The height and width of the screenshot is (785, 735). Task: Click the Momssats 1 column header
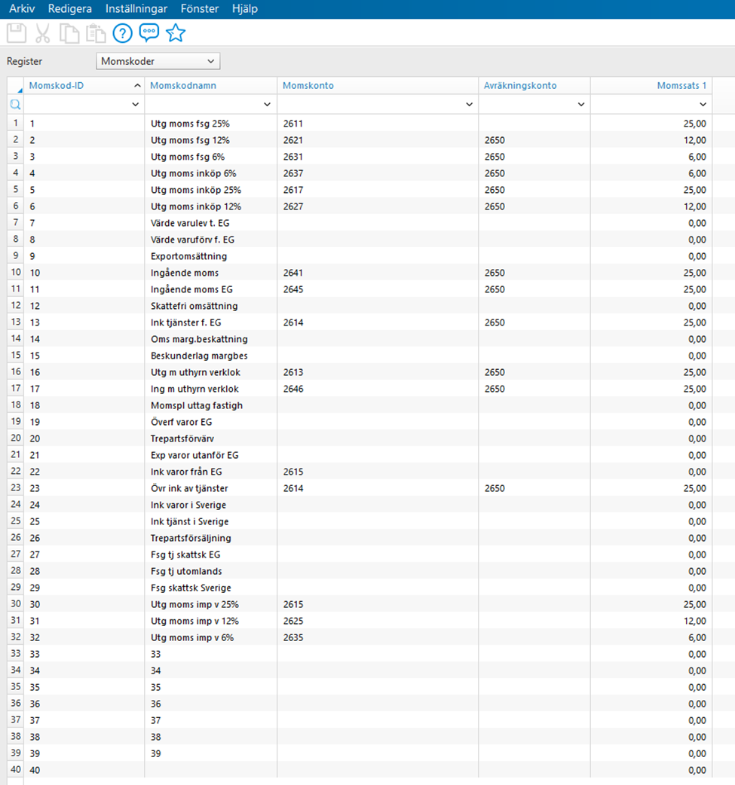click(x=682, y=85)
